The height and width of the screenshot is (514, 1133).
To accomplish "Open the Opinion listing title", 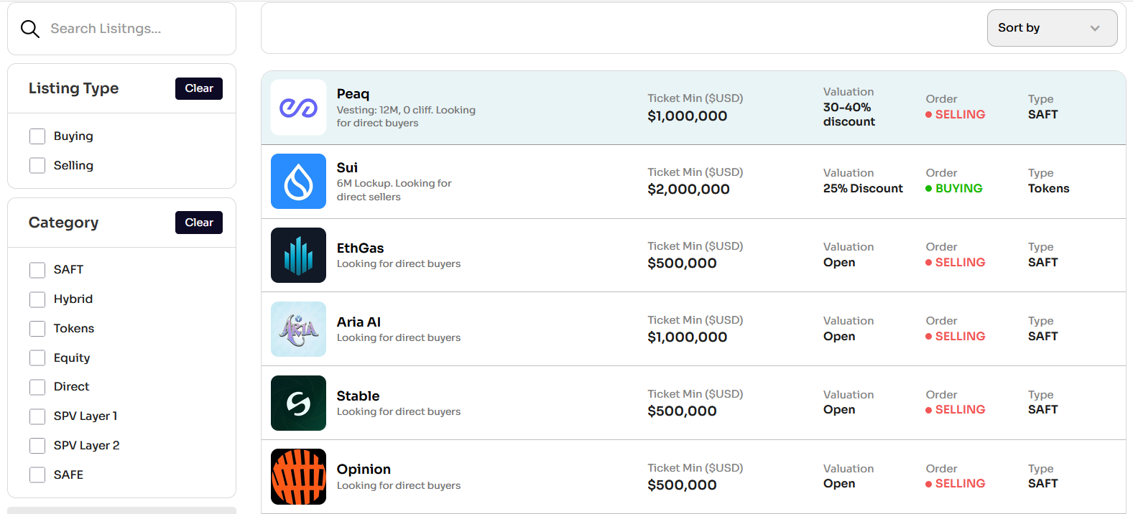I will coord(364,469).
